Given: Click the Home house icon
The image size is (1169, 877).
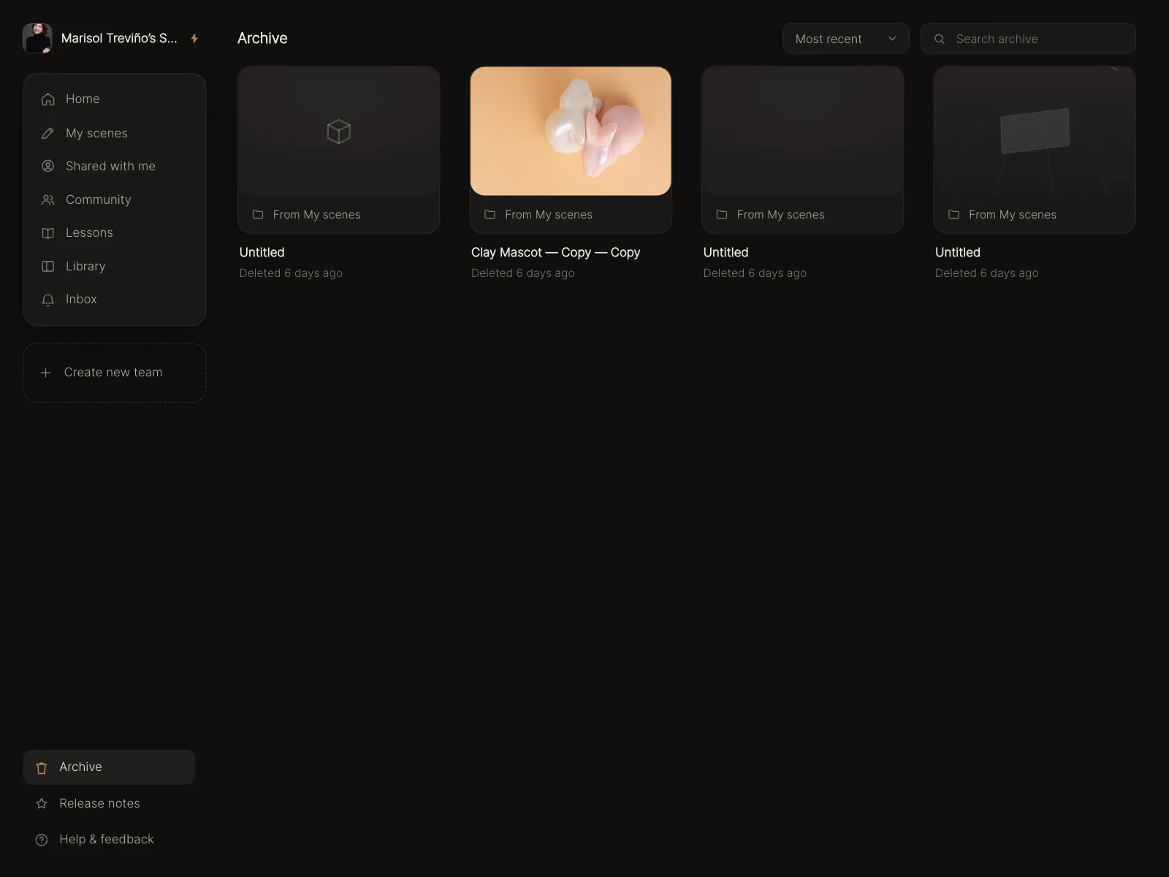Looking at the screenshot, I should click(48, 99).
